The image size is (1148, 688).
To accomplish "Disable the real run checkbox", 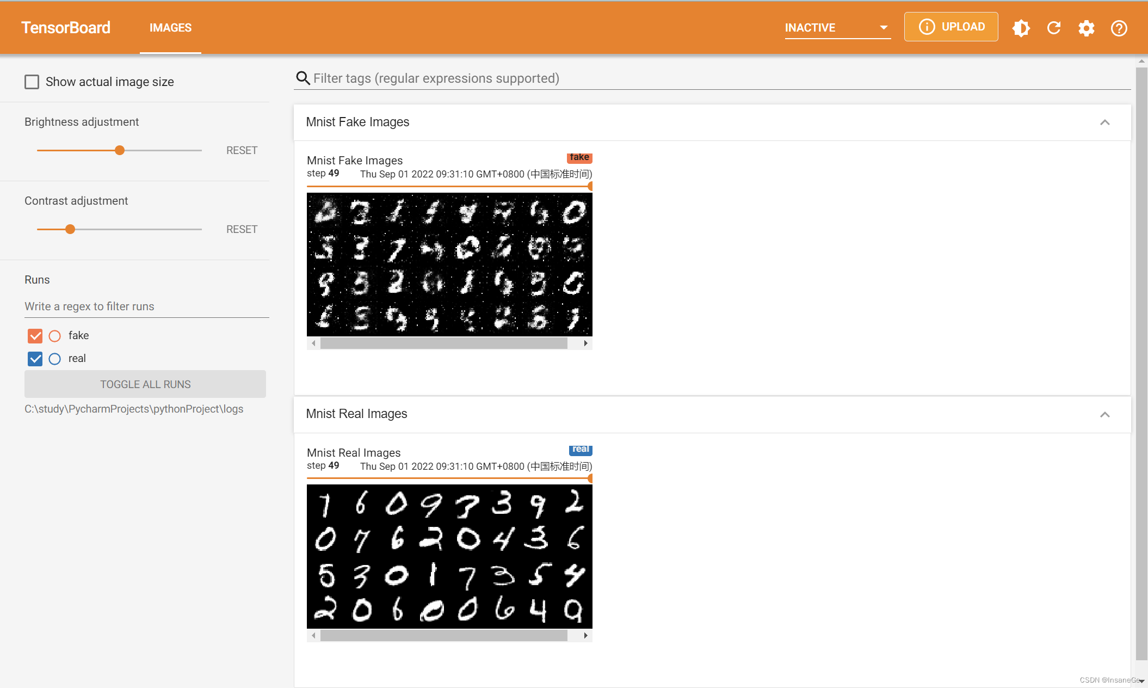I will (x=36, y=359).
